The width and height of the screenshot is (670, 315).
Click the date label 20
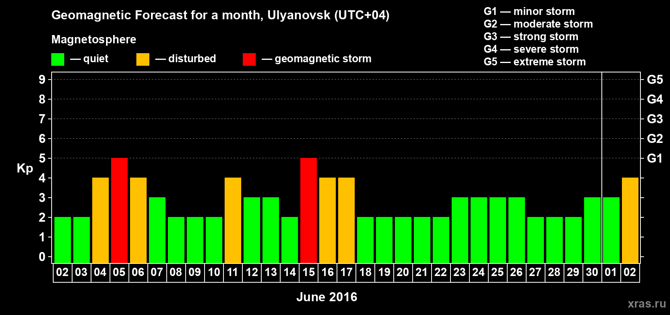(403, 272)
